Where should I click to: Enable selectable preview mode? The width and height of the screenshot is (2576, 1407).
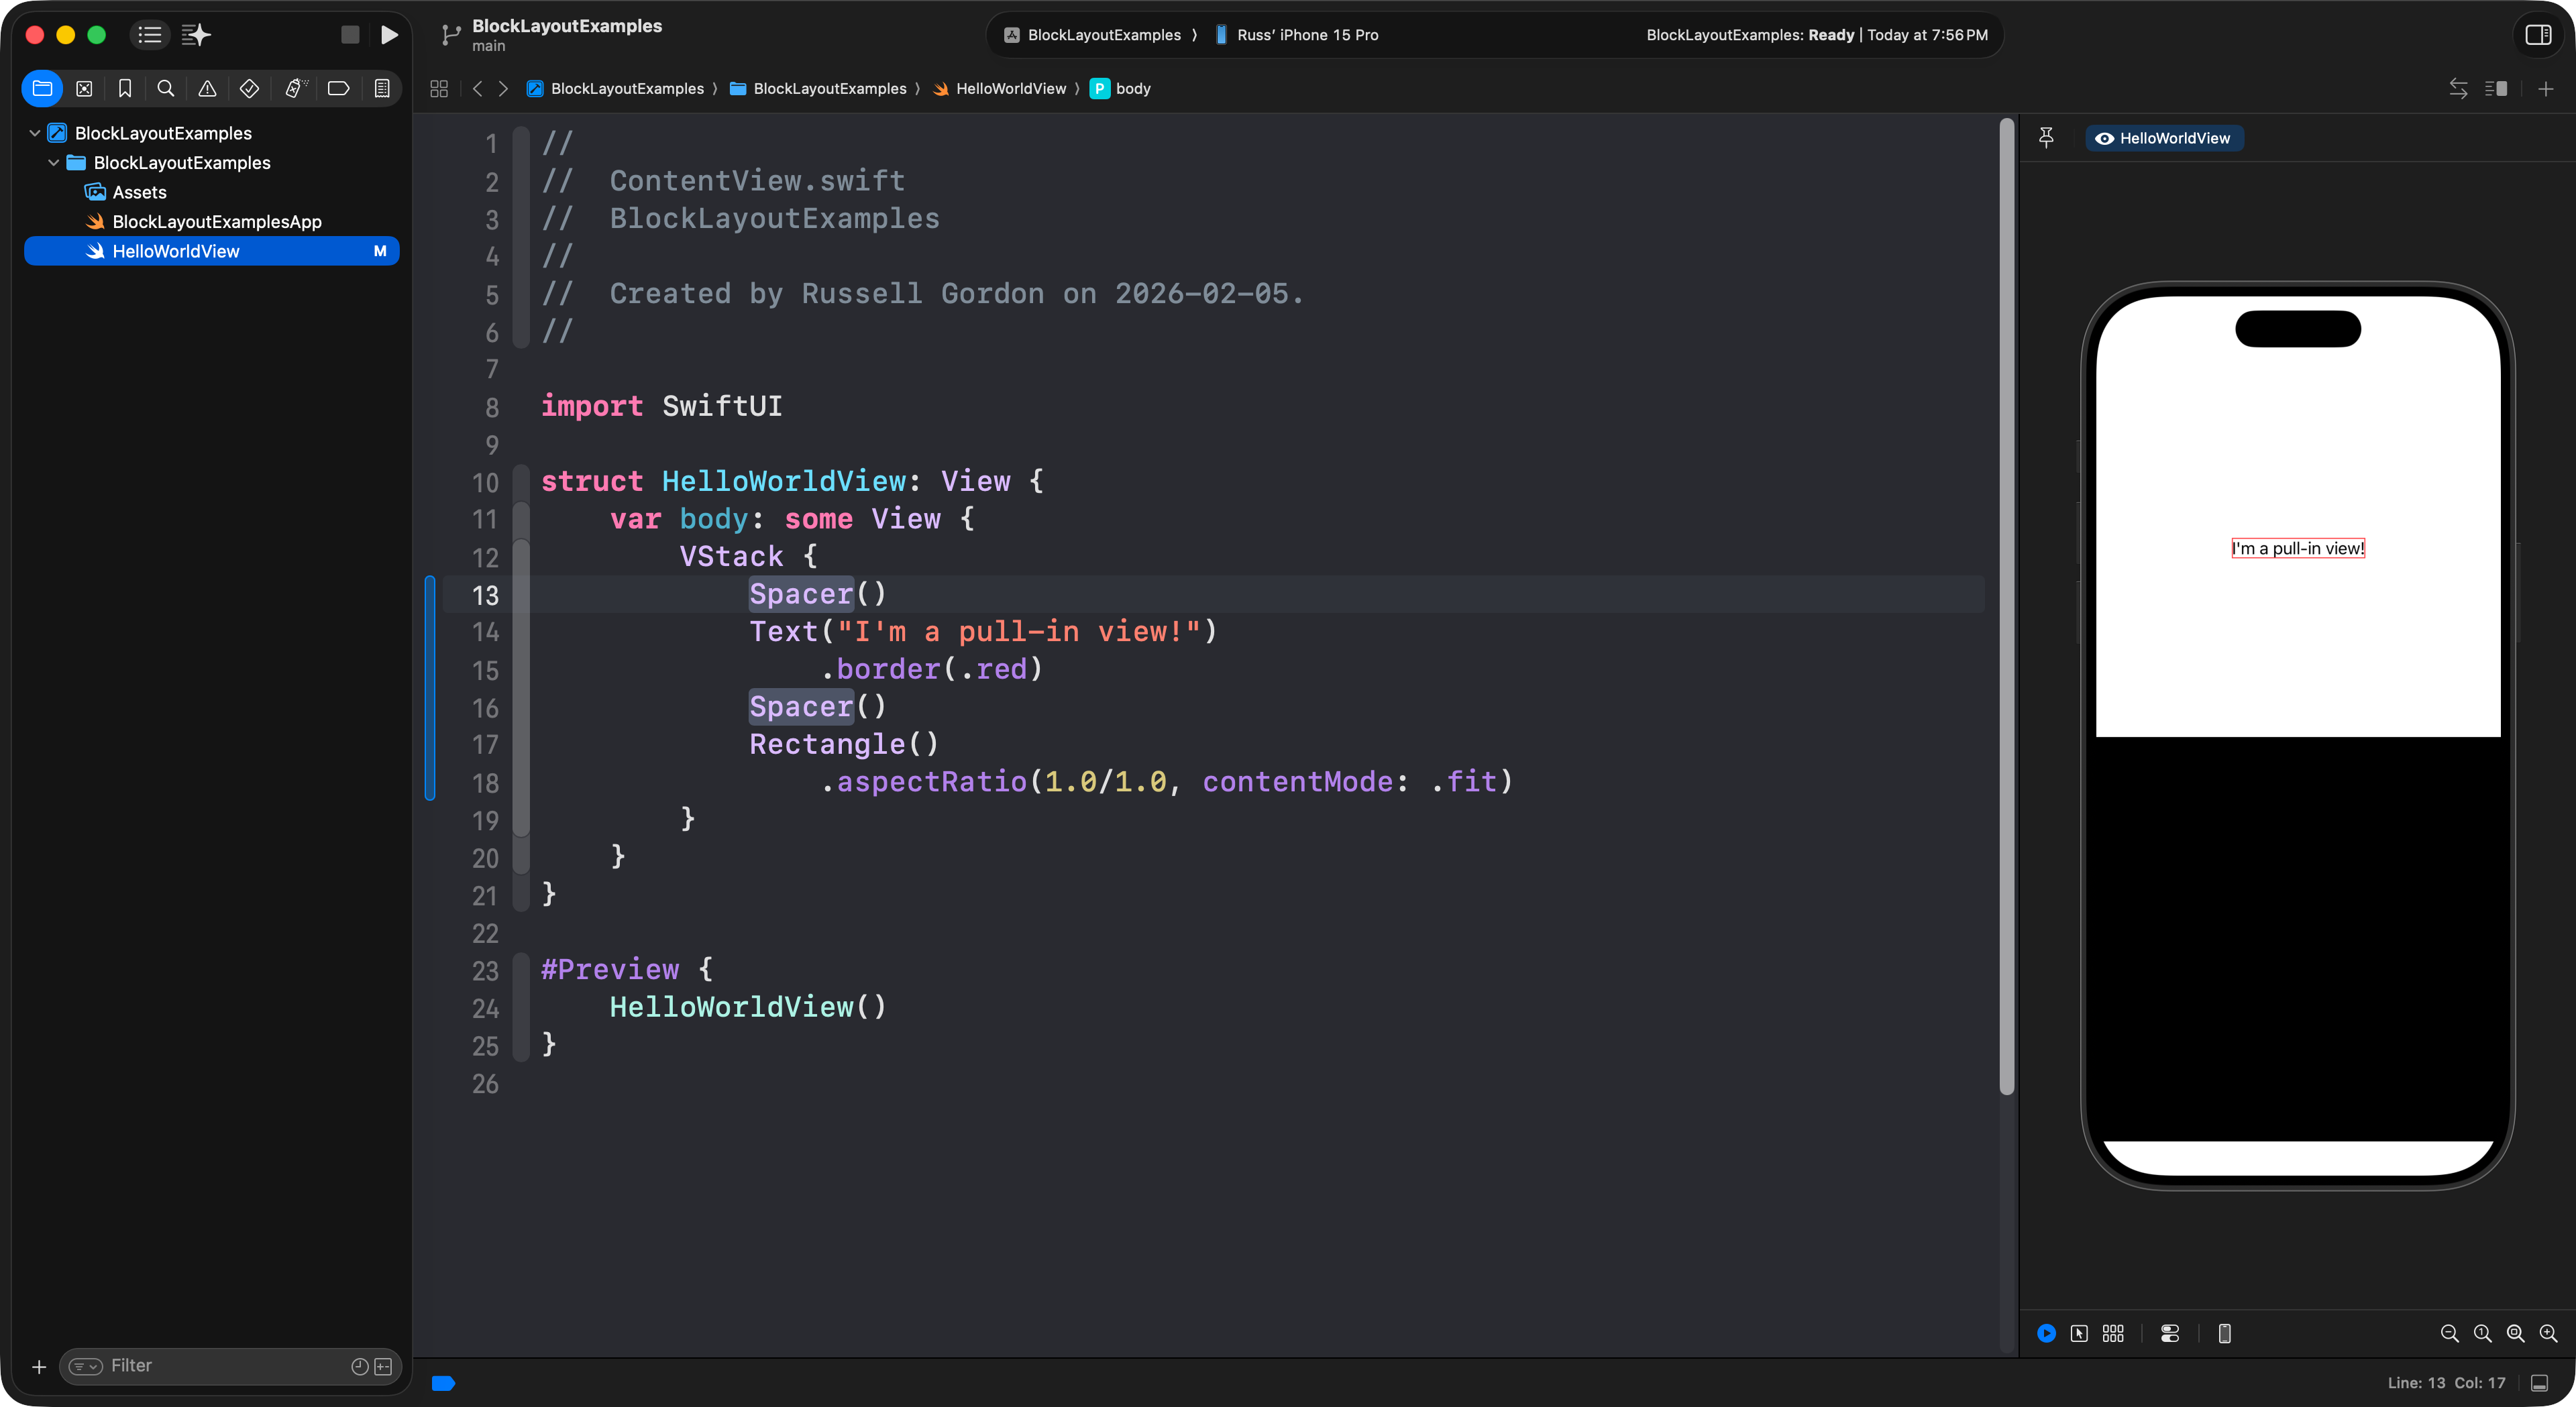tap(2079, 1333)
